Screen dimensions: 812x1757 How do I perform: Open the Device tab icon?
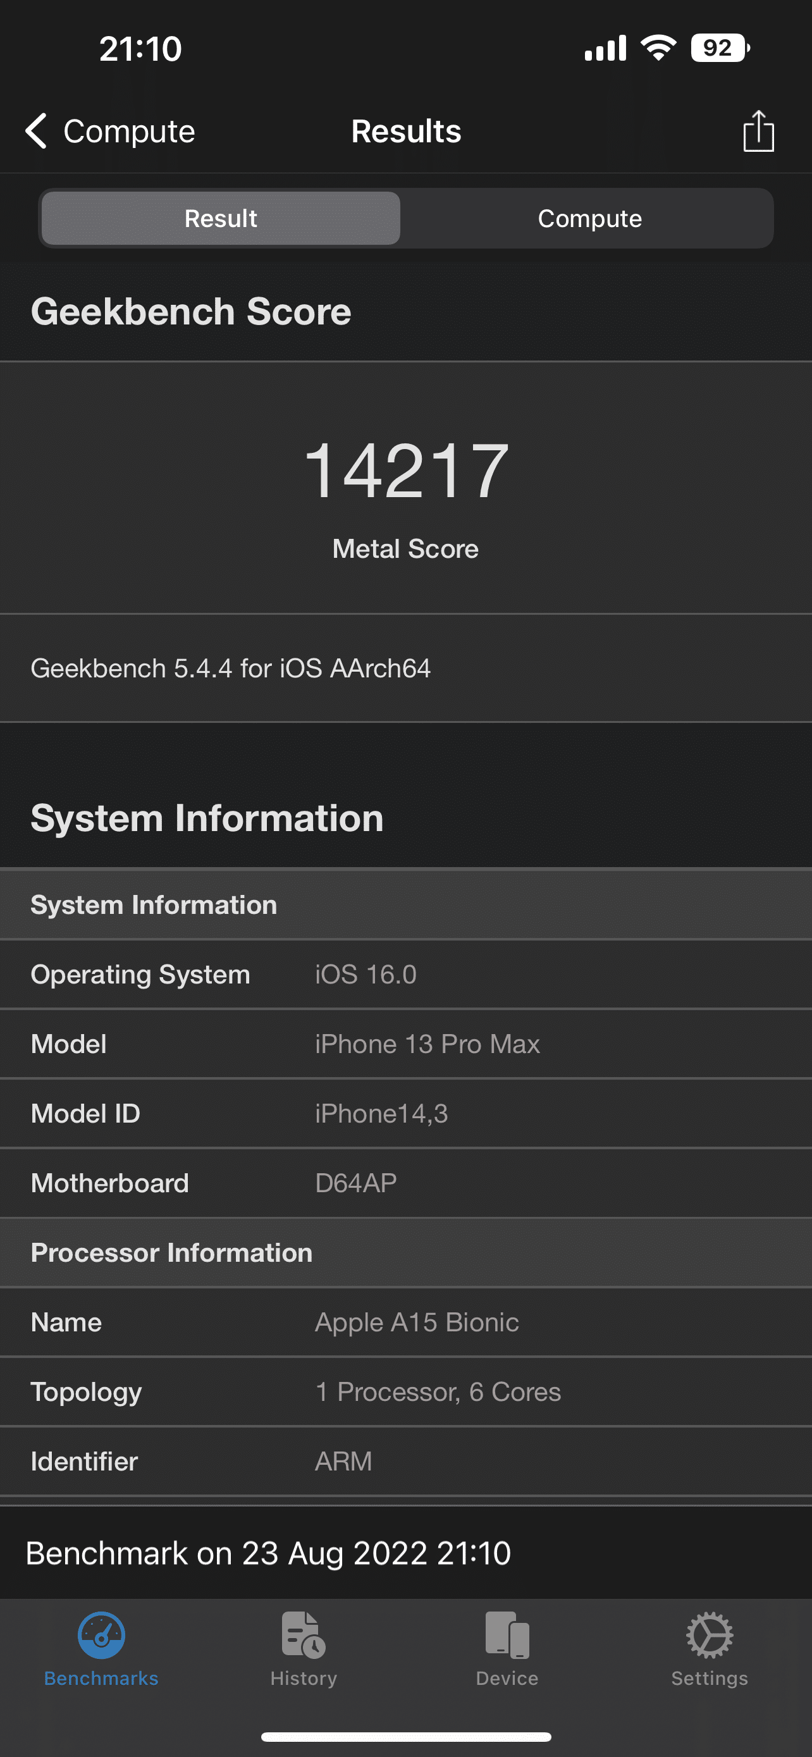point(507,1635)
